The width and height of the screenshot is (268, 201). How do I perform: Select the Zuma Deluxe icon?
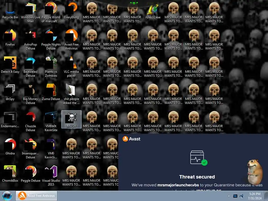51,92
